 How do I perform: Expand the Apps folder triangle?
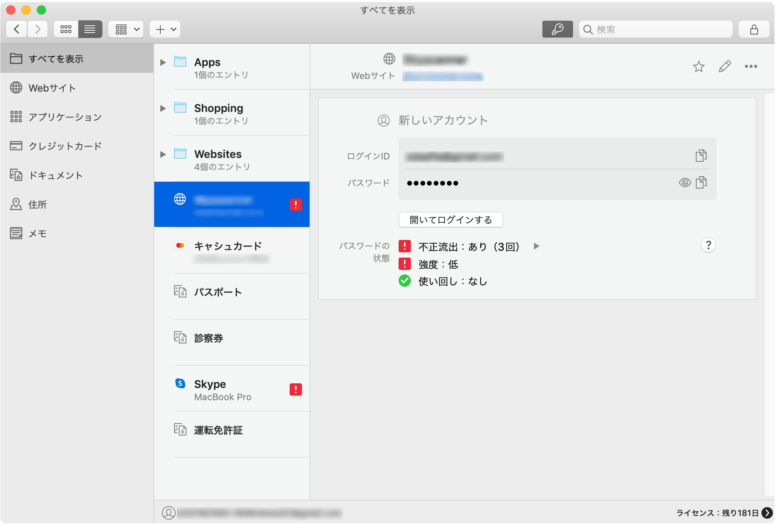(163, 62)
